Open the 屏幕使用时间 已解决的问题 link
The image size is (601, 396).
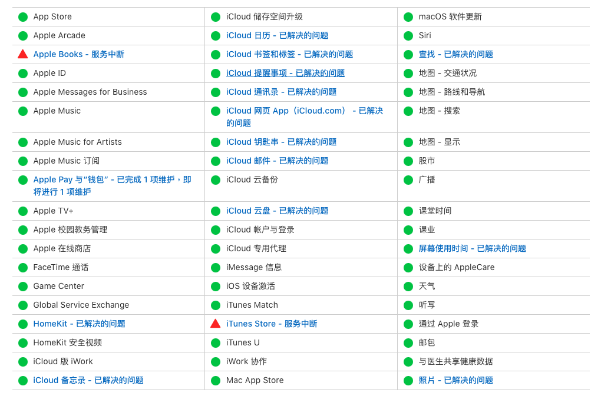pos(472,248)
